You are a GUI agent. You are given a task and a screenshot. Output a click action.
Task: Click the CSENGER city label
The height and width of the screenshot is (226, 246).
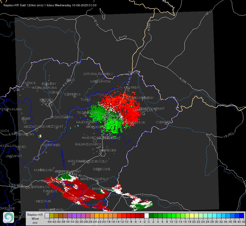point(163,122)
